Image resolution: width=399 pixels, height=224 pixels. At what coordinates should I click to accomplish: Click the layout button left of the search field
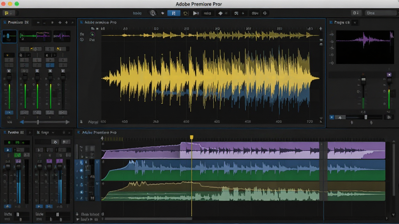[356, 13]
